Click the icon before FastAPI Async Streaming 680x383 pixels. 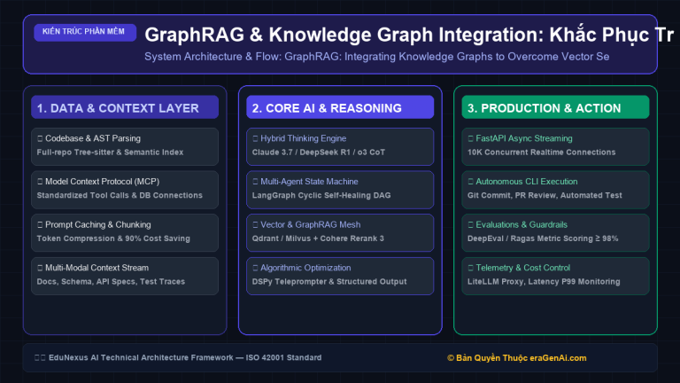coord(470,138)
